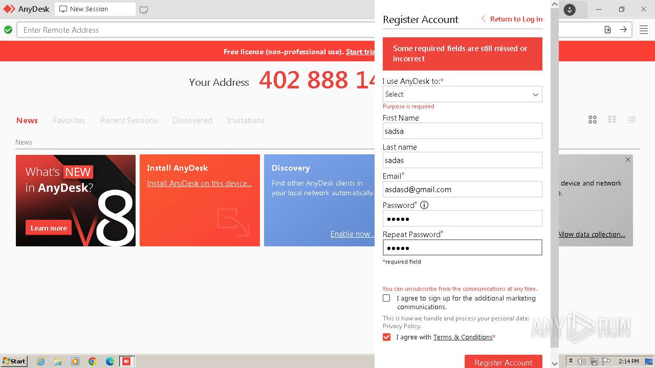Switch to list view
The height and width of the screenshot is (368, 655).
click(631, 120)
